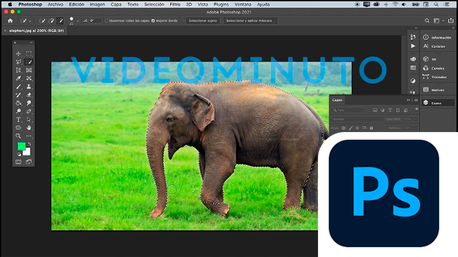
Task: Select the Horizontal Type tool
Action: point(19,120)
